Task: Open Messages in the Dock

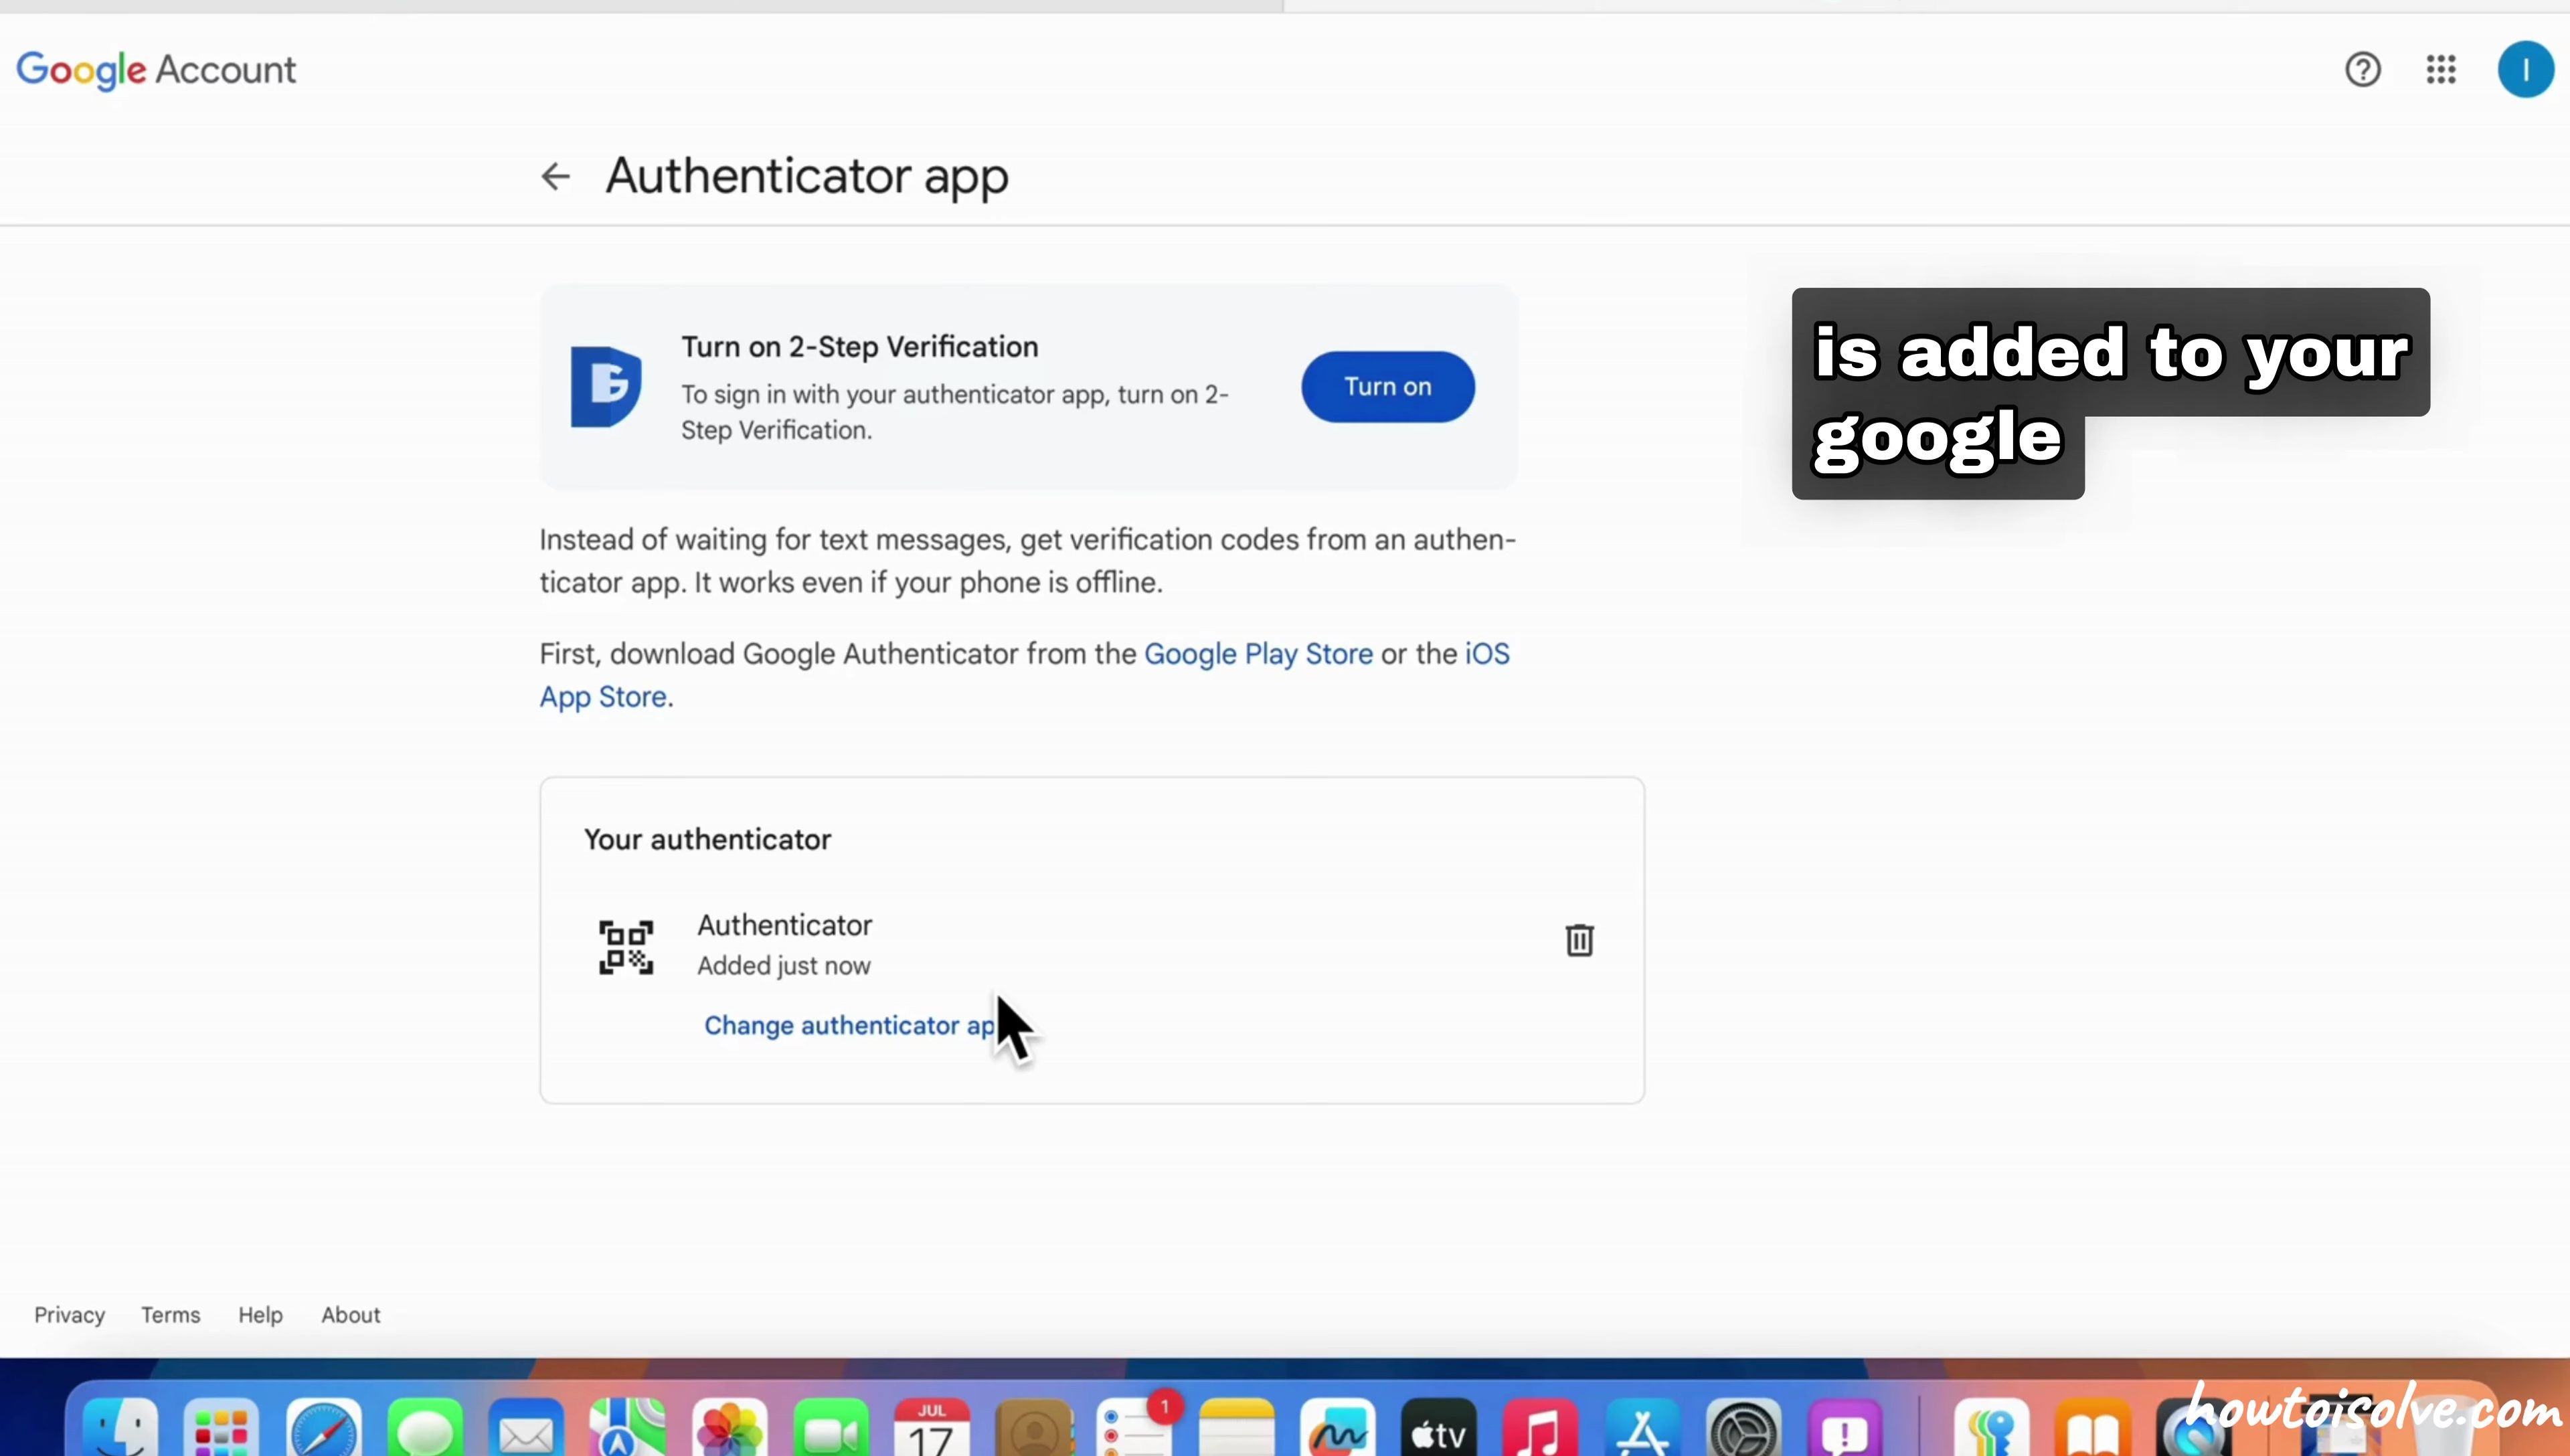Action: coord(425,1428)
